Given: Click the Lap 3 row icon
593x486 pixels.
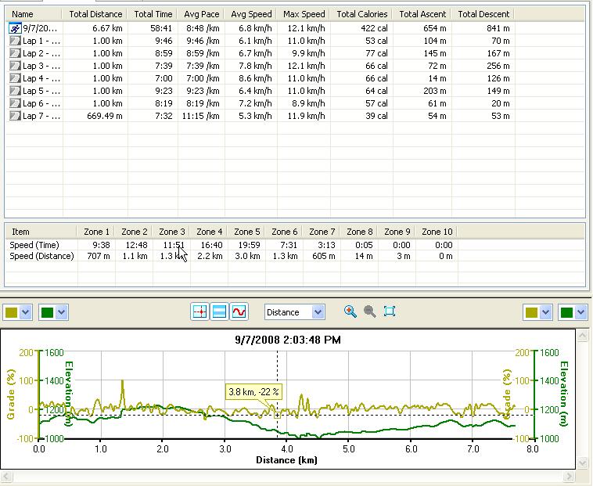Looking at the screenshot, I should pos(15,66).
